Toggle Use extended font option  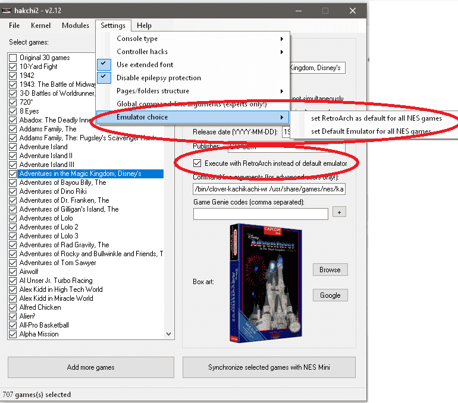click(x=193, y=65)
